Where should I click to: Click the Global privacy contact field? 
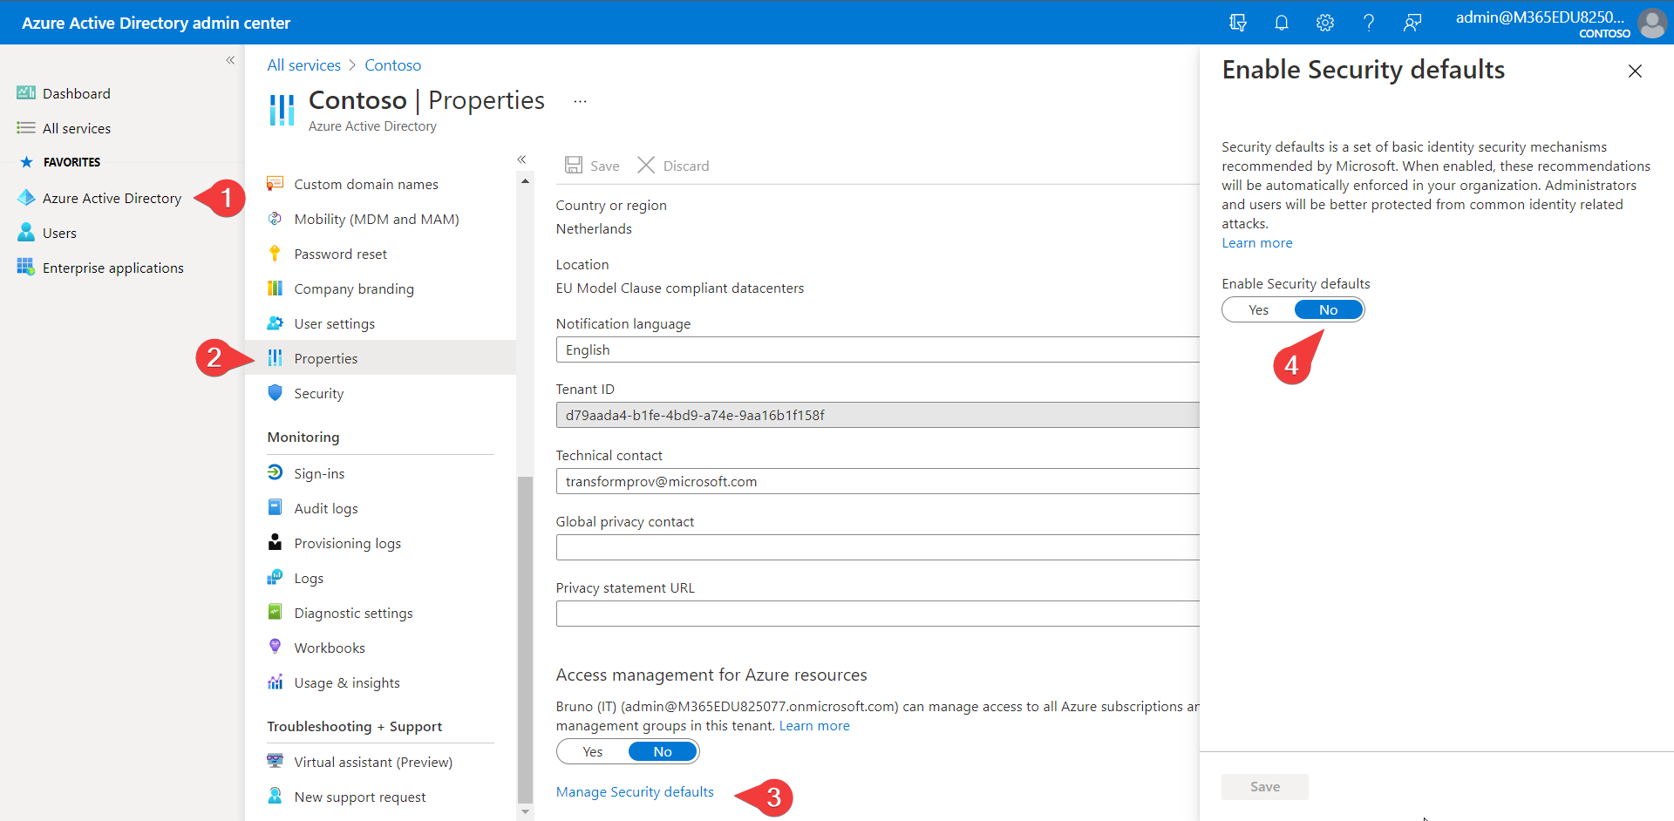(877, 547)
